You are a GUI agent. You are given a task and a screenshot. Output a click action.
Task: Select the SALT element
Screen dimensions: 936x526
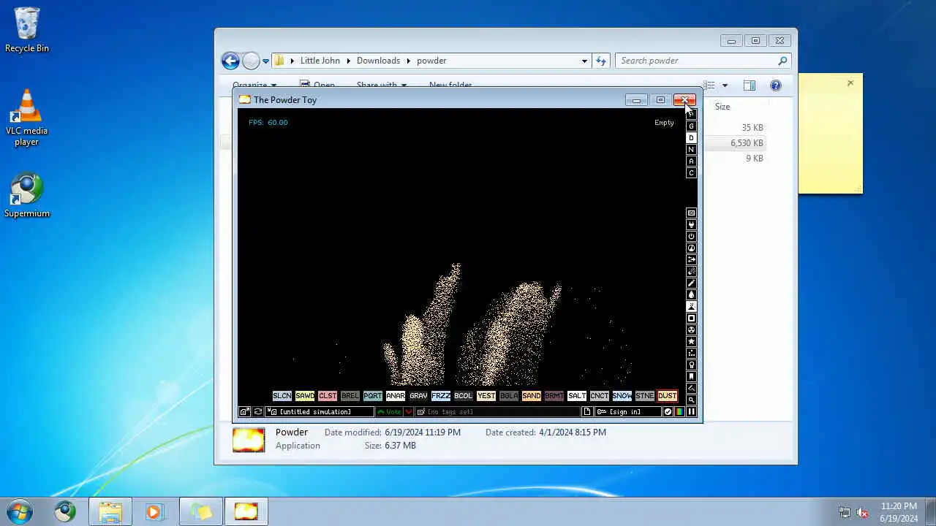pos(577,396)
